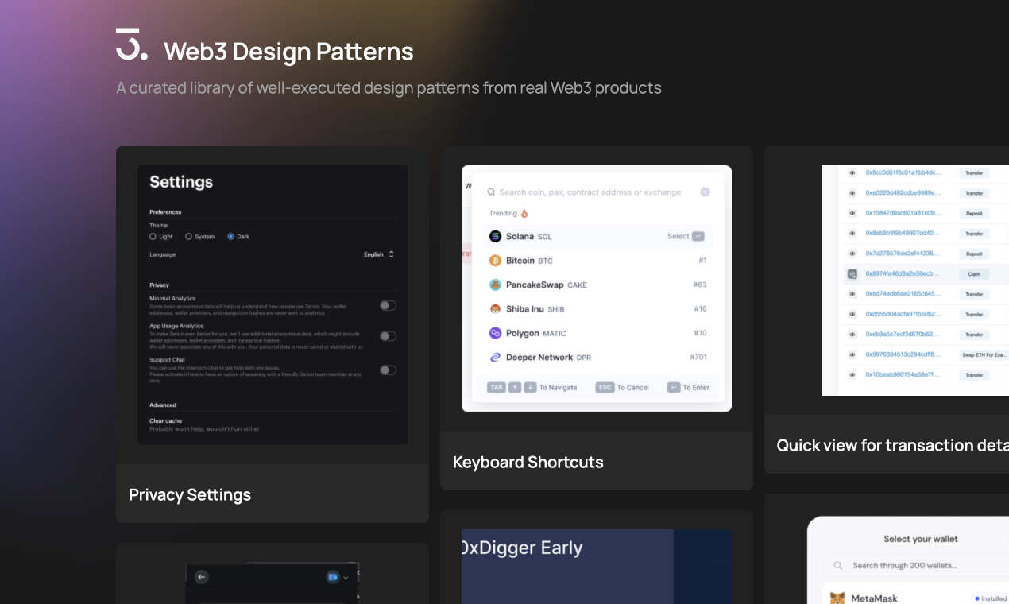Click the Swap ETH For Exa... tag
Image resolution: width=1009 pixels, height=604 pixels.
[x=984, y=354]
